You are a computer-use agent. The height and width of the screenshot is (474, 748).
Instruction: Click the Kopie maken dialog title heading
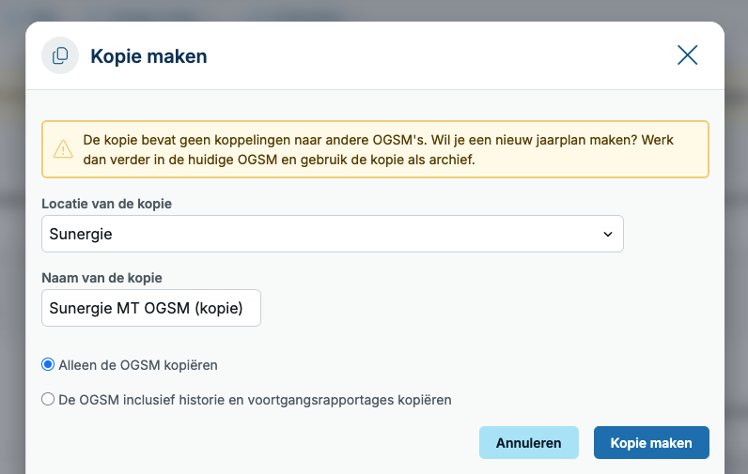(x=148, y=56)
